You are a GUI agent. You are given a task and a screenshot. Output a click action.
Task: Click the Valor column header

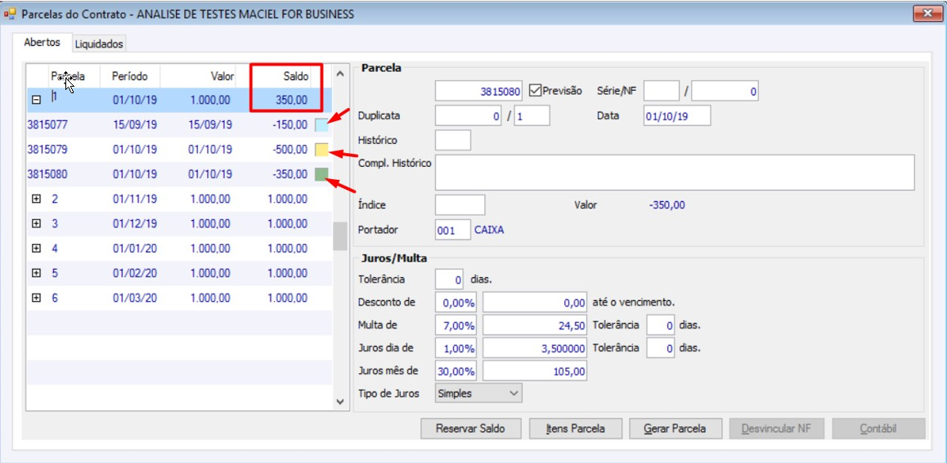205,77
